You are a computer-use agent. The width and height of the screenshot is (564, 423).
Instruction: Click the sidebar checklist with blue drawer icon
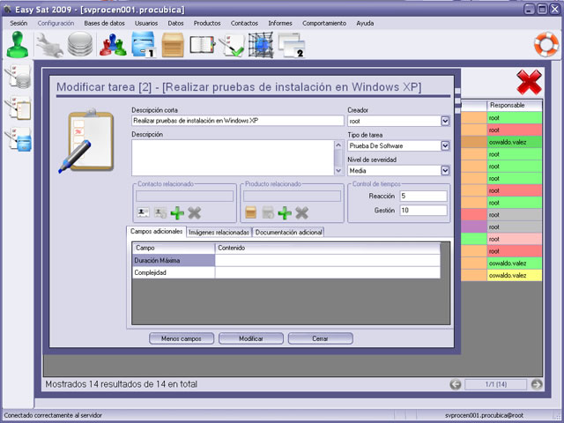click(19, 139)
